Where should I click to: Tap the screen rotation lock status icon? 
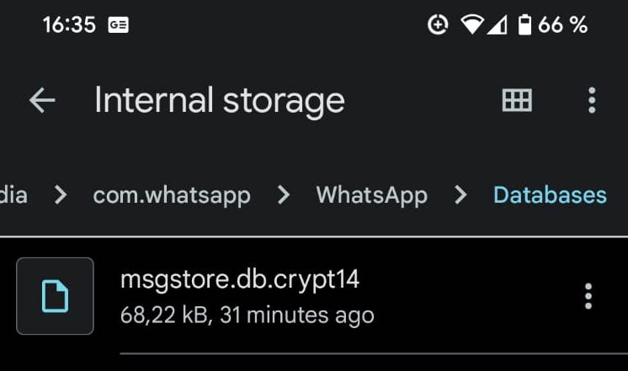tap(438, 25)
